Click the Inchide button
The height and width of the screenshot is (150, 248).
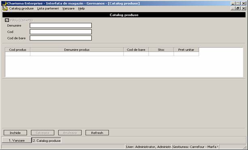(x=15, y=133)
